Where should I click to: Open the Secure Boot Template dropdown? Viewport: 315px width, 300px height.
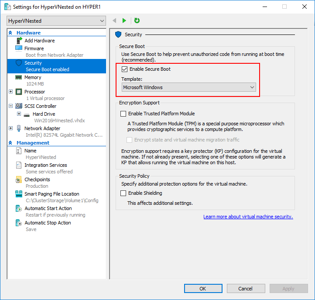tap(189, 87)
